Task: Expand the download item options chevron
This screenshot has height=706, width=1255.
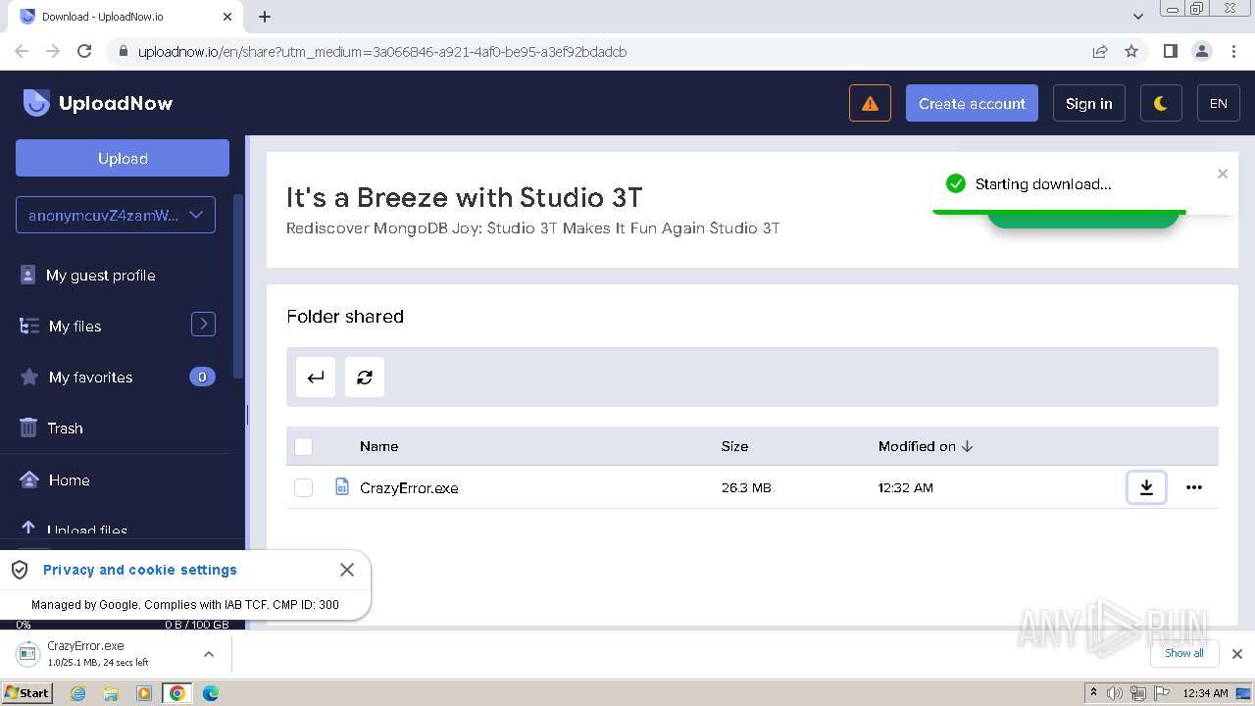Action: (208, 654)
